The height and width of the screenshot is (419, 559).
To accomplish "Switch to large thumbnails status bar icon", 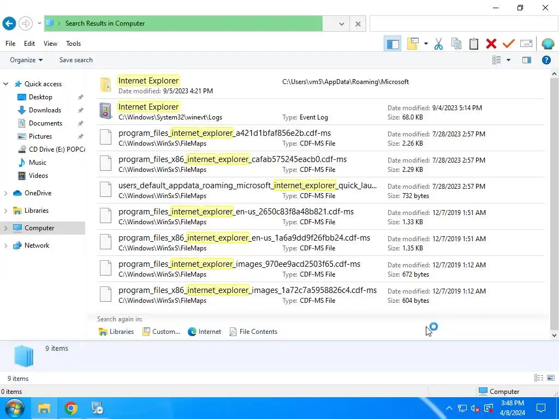I will click(551, 378).
